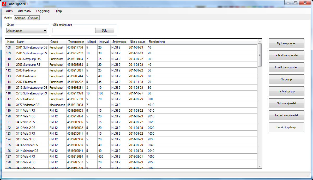The width and height of the screenshot is (313, 180).
Task: Click date cell '2014-10-27'
Action: (137, 93)
